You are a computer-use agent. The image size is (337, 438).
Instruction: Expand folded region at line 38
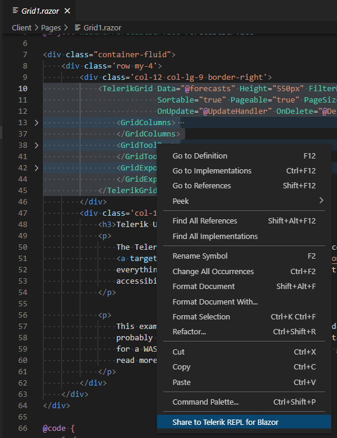pyautogui.click(x=36, y=145)
